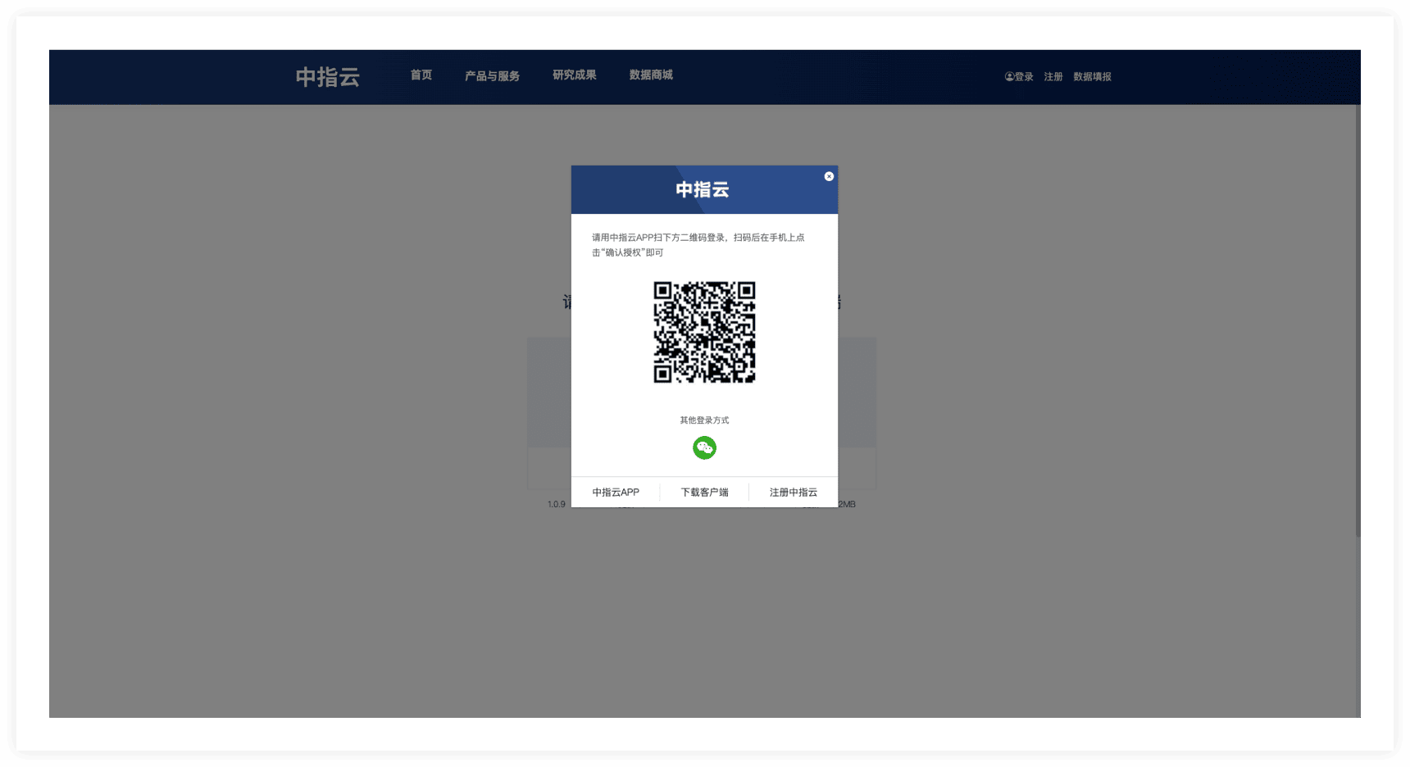This screenshot has width=1410, height=767.
Task: Click the user icon beside 登录
Action: tap(1009, 77)
